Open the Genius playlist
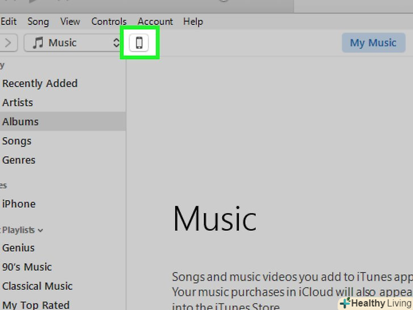 [18, 248]
